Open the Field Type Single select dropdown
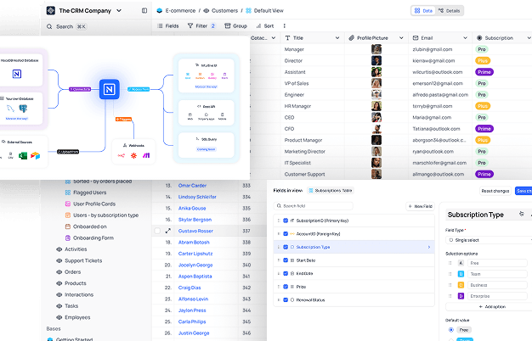Screen dimensions: 532x341 (489, 240)
